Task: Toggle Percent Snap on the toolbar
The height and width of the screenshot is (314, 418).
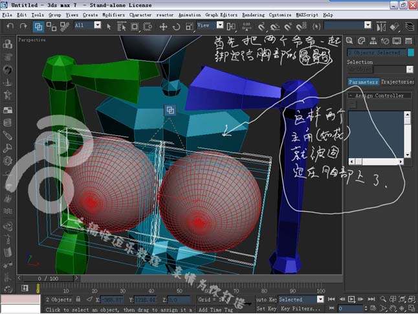Action: point(288,27)
